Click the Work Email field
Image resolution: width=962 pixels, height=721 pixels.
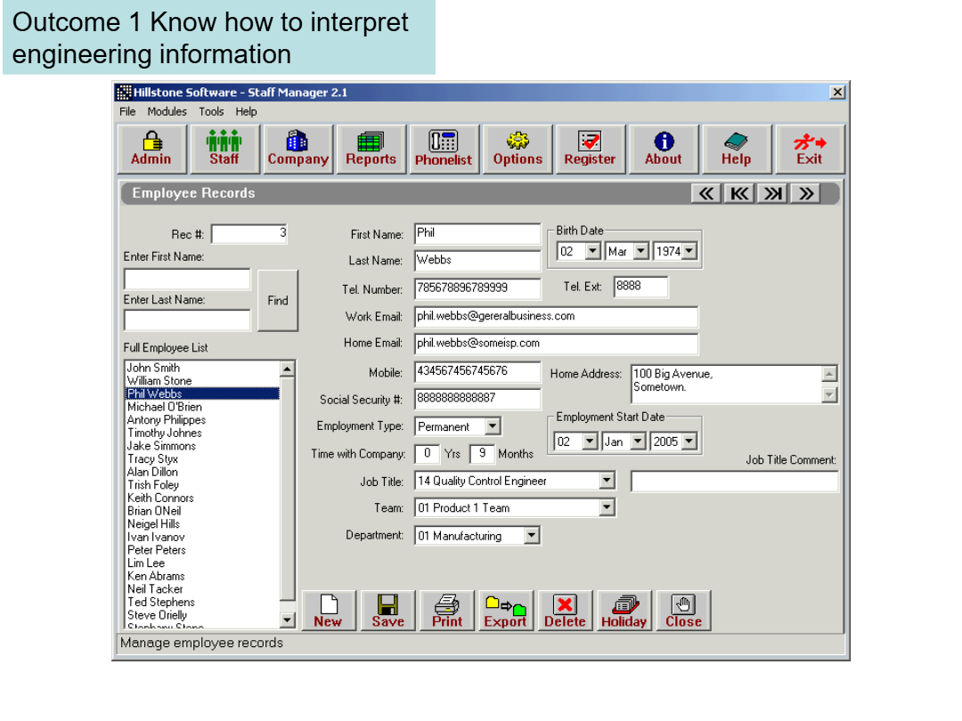556,316
